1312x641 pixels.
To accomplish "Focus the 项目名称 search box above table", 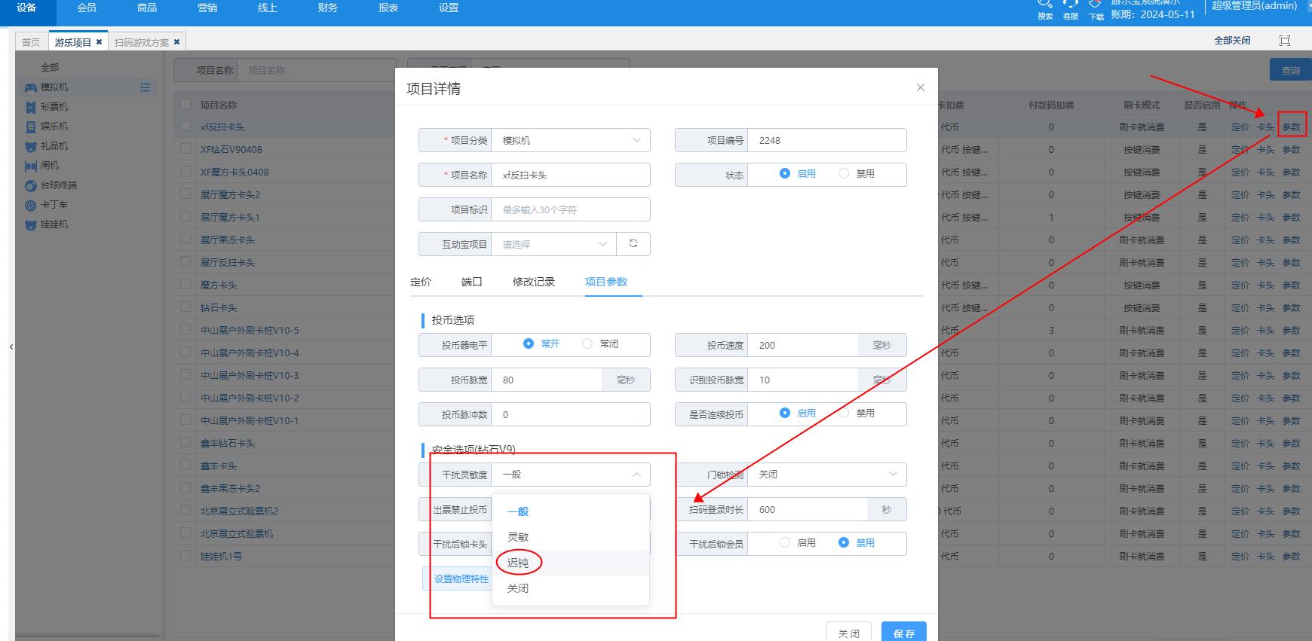I will (x=315, y=70).
